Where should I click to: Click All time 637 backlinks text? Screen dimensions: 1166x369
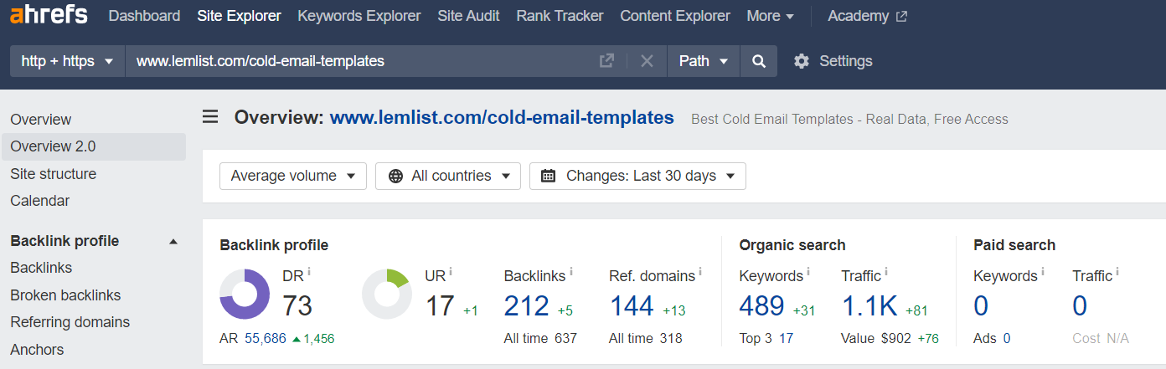[540, 338]
